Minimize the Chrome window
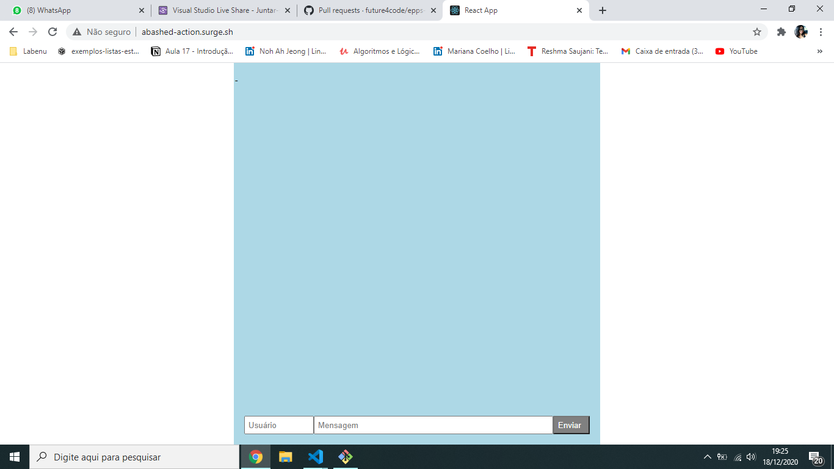Screen dimensions: 834x469 [x=764, y=9]
